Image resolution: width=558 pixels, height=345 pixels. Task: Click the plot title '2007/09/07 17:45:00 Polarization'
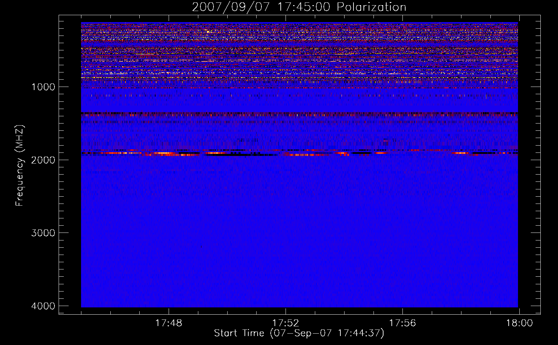[x=299, y=7]
